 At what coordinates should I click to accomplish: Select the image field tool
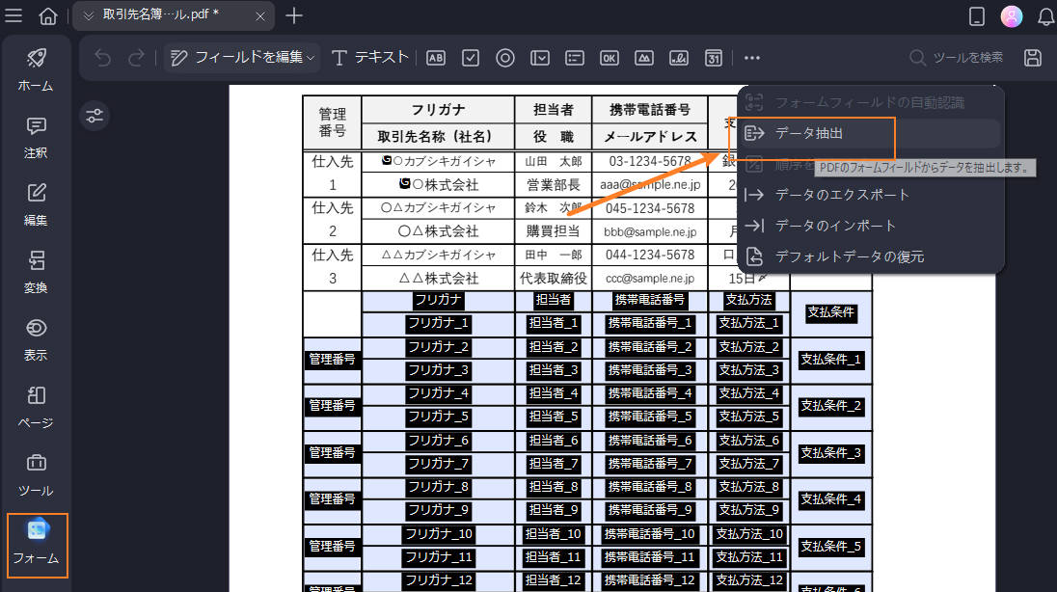(643, 58)
